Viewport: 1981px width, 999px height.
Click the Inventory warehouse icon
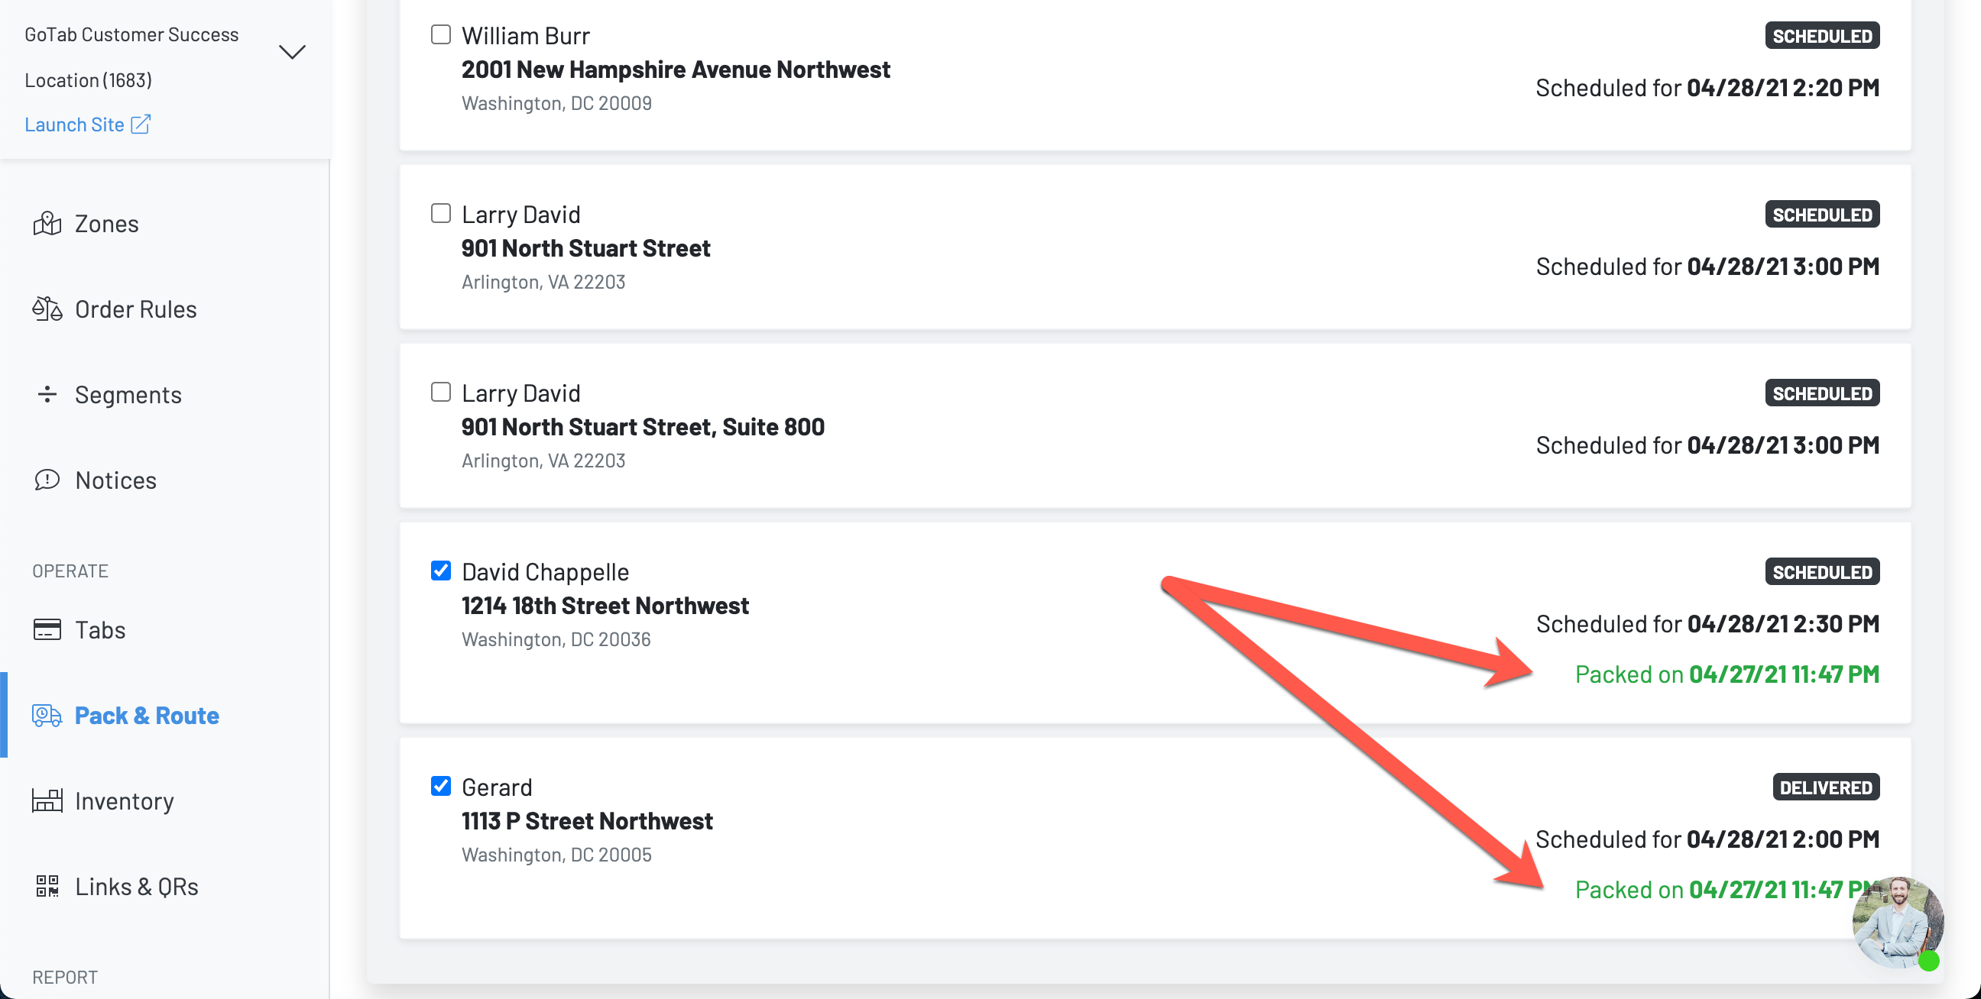click(47, 800)
